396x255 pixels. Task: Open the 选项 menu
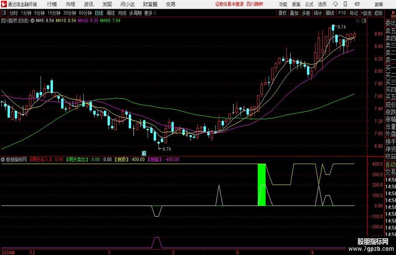[322, 4]
